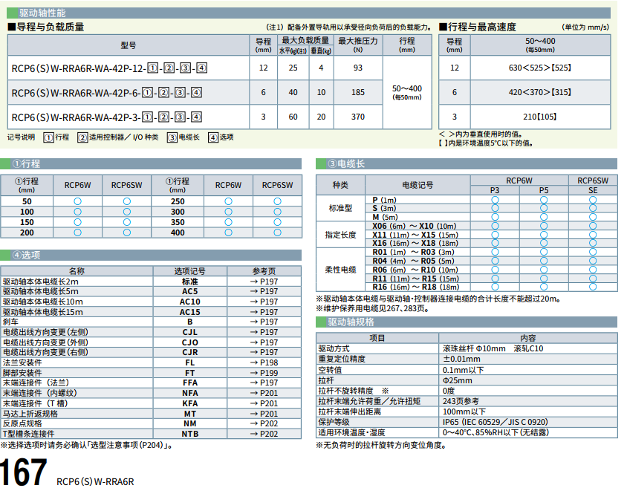Click option code CJO
Viewport: 627px width, 488px height.
190,342
